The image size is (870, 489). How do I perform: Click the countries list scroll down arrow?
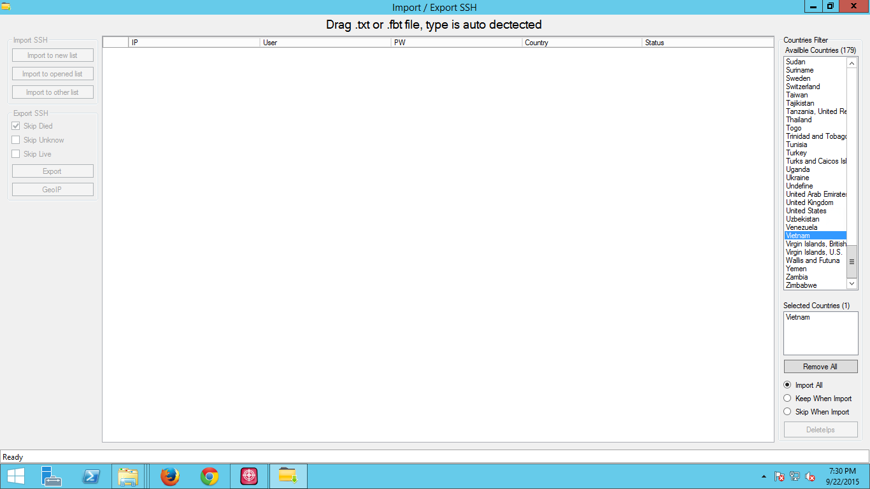852,283
